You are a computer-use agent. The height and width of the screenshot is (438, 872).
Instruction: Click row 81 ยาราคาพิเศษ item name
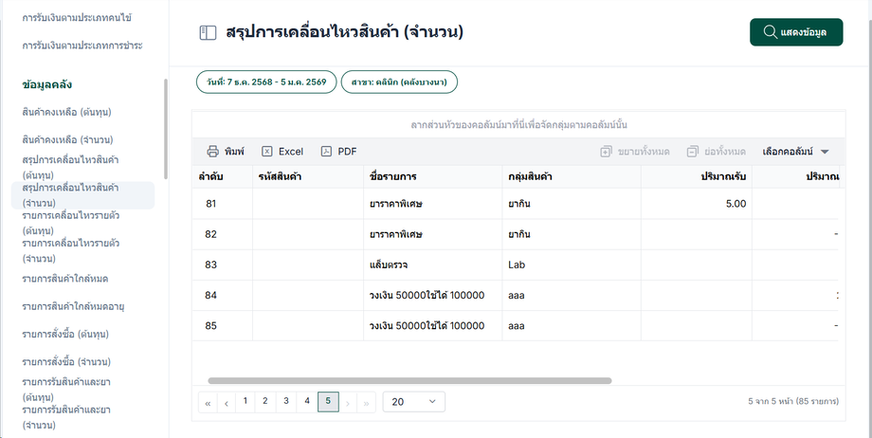coord(396,204)
